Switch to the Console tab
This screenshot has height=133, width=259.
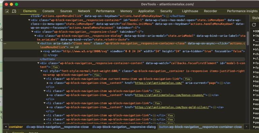click(48, 11)
